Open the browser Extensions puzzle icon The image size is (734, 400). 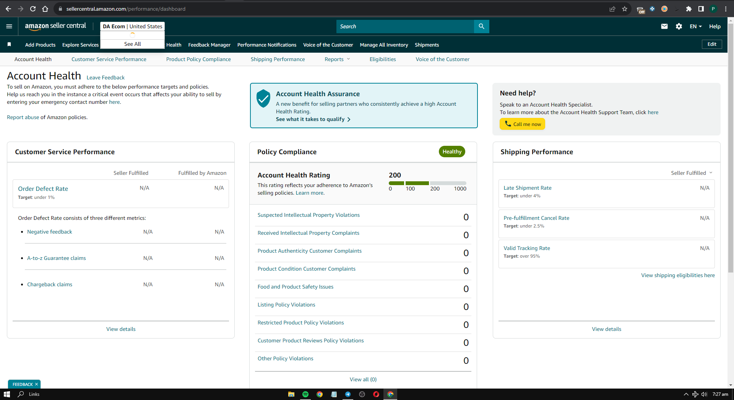pyautogui.click(x=689, y=9)
